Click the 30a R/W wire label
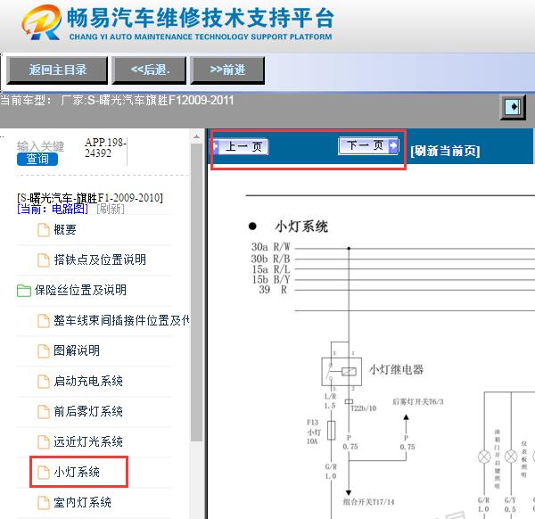 tap(270, 247)
